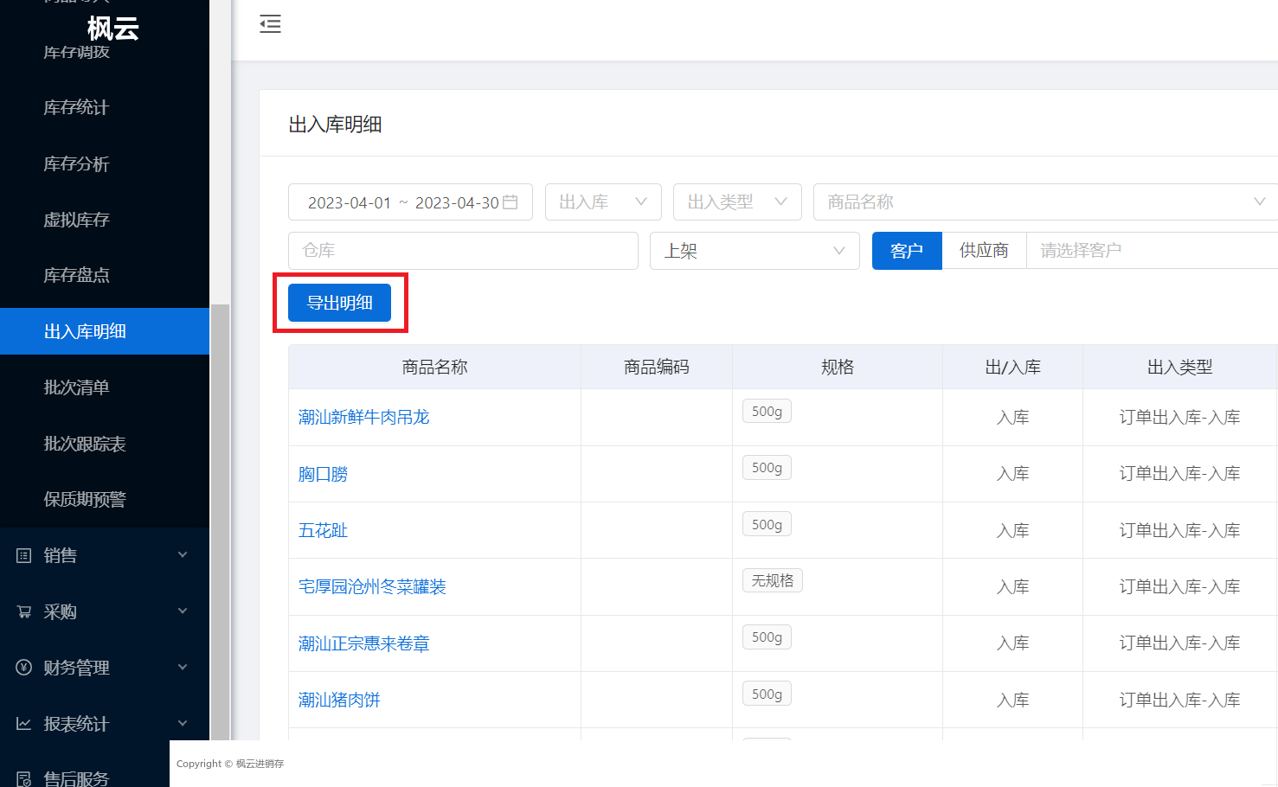Open the 出入类型 dropdown filter
Viewport: 1278px width, 787px height.
coord(737,202)
